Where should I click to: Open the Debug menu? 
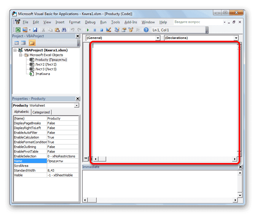point(90,22)
